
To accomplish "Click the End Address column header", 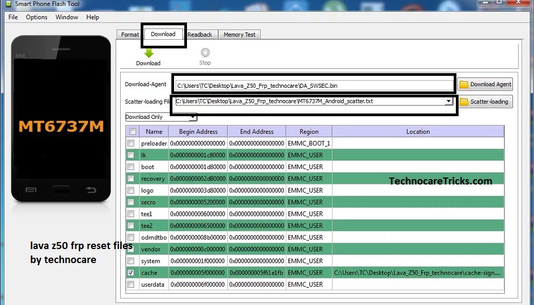I will pyautogui.click(x=257, y=132).
